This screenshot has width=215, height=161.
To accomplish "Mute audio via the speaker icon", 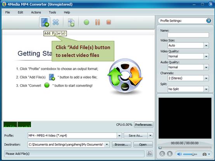I will (x=179, y=154).
